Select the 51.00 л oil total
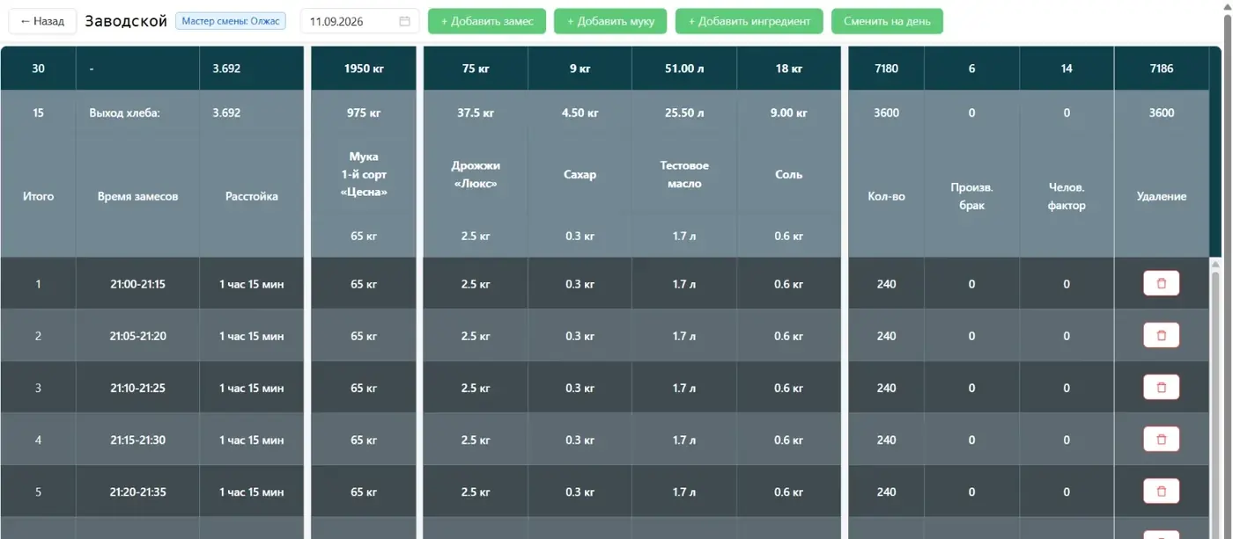1233x539 pixels. 684,69
